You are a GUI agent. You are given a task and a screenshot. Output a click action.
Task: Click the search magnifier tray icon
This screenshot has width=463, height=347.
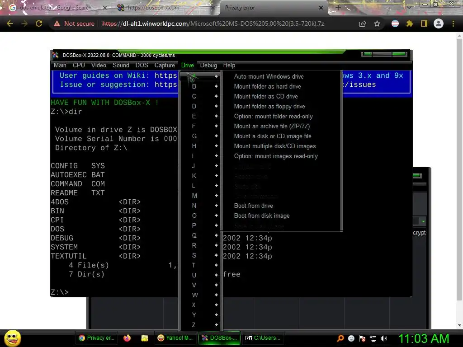pyautogui.click(x=340, y=338)
